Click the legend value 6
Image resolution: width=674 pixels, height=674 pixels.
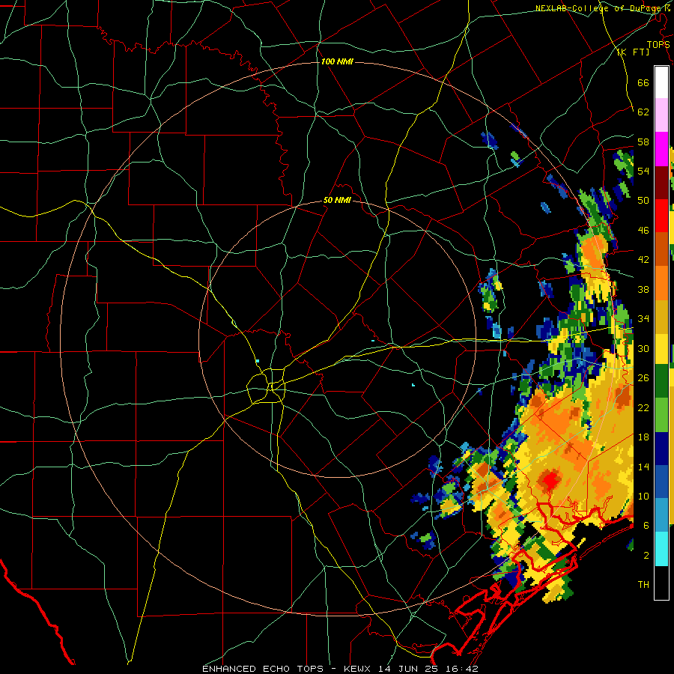(646, 526)
